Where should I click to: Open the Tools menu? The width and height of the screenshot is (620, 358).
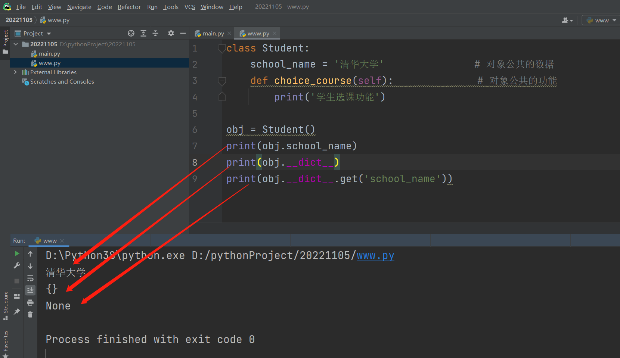coord(171,7)
